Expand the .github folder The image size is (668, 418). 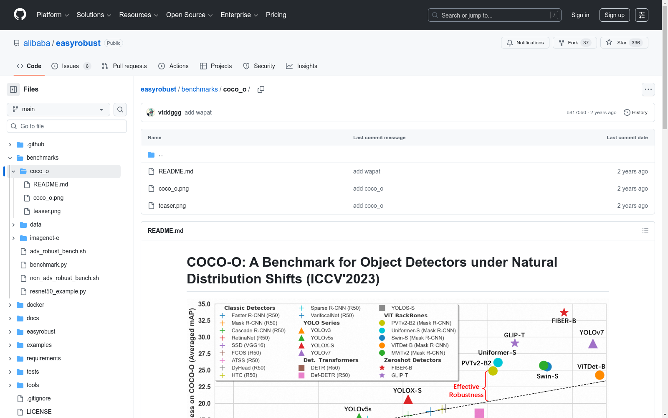coord(10,145)
